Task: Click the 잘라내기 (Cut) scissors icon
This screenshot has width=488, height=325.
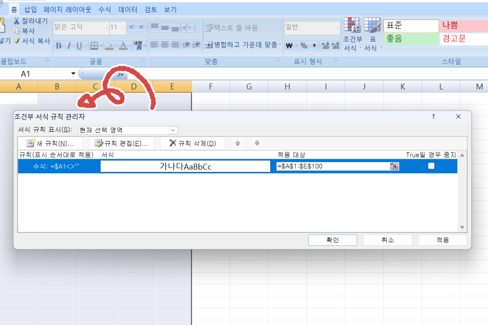Action: 16,21
